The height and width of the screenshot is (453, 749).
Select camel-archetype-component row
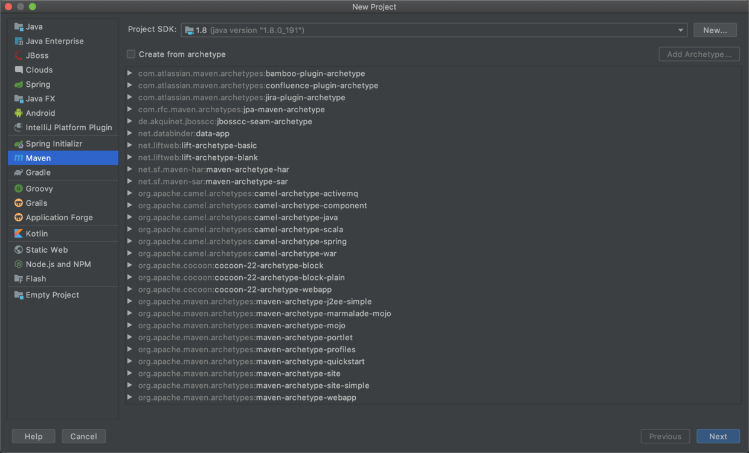pos(433,206)
